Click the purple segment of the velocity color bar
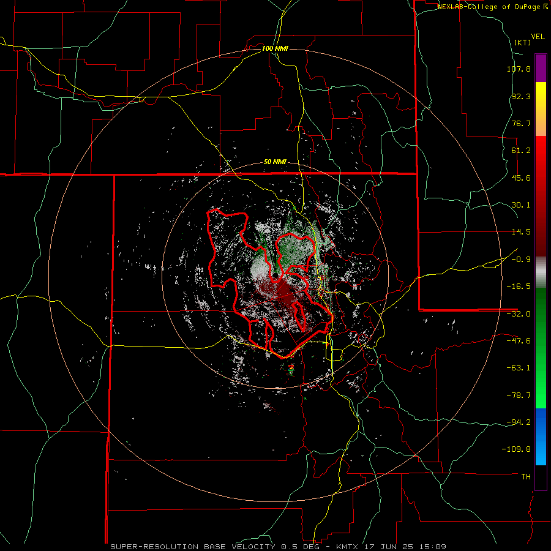This screenshot has height=551, width=551. pyautogui.click(x=541, y=68)
